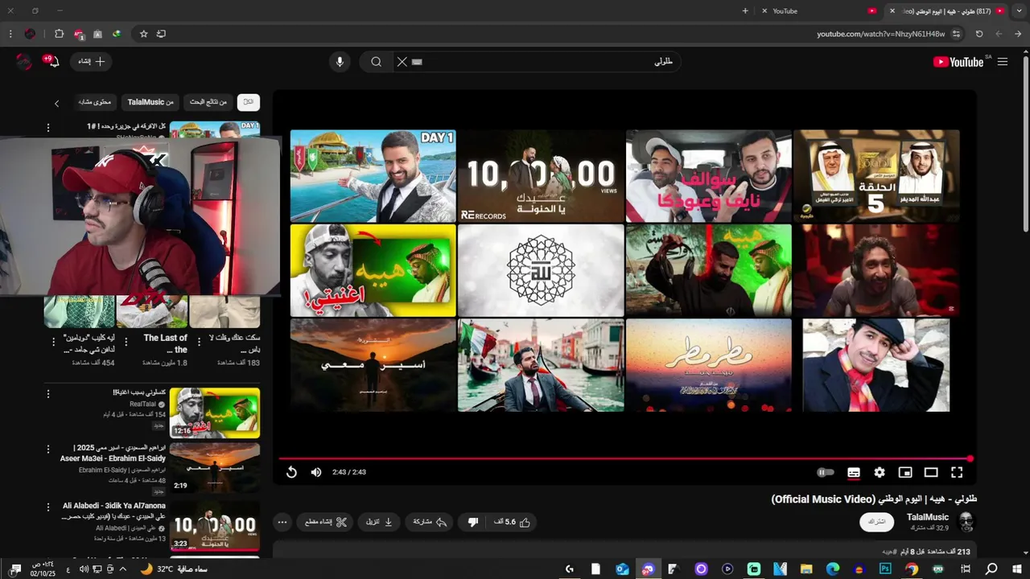The height and width of the screenshot is (579, 1030).
Task: Click the Download button under the video
Action: 378,522
